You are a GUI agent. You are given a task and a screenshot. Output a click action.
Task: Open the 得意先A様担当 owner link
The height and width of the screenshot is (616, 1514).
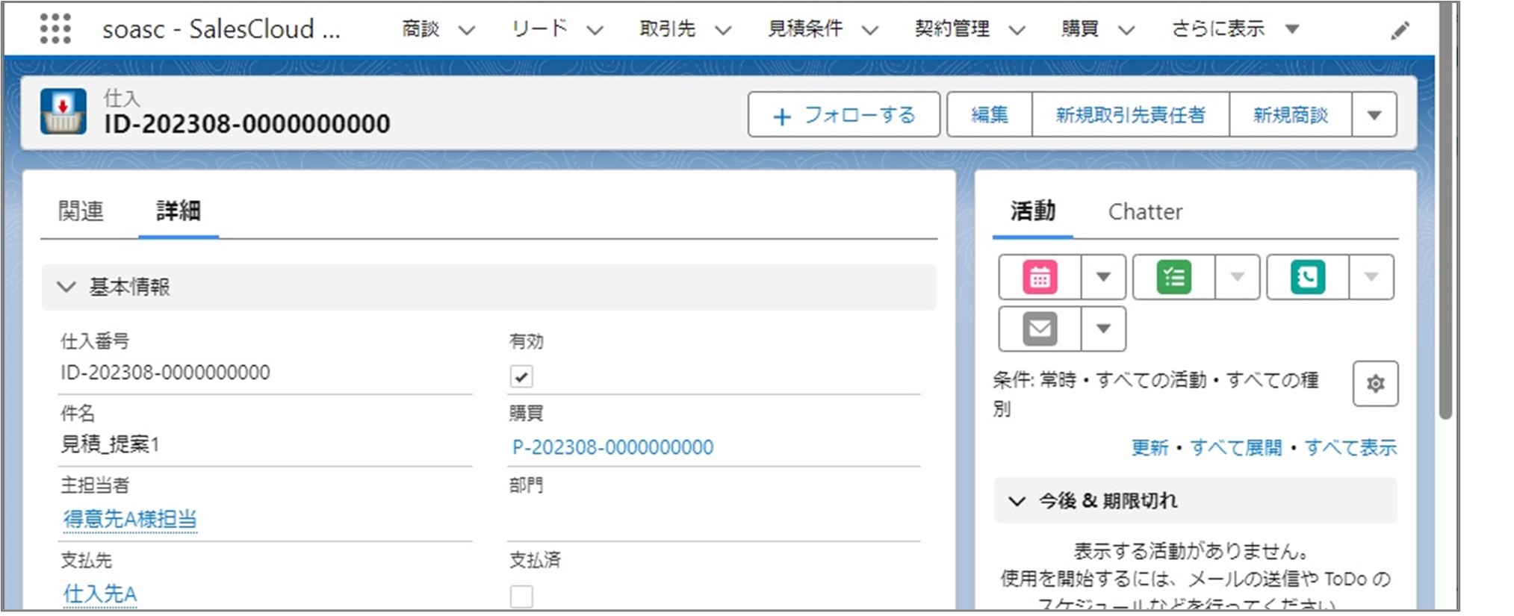coord(130,519)
